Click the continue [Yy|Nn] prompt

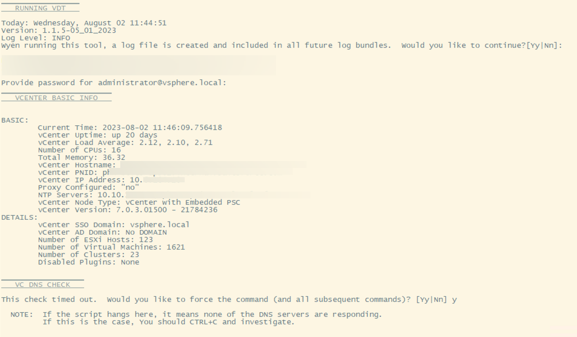point(481,45)
